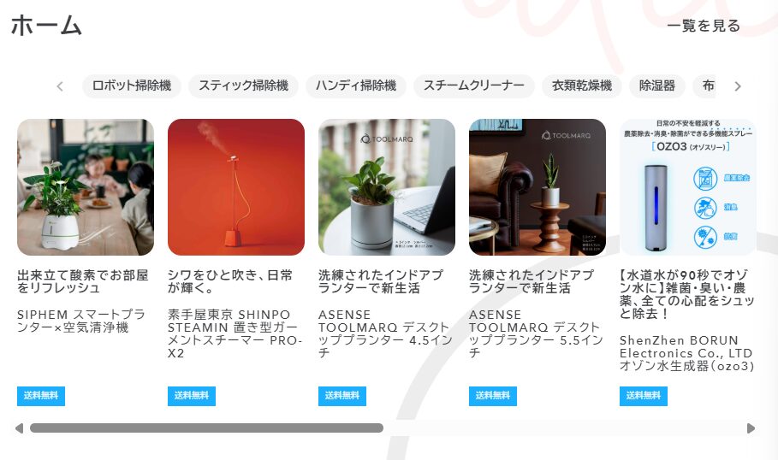
Task: Select the 除湿器 category chip
Action: (657, 86)
